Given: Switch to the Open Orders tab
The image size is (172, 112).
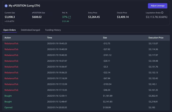Looking at the screenshot, I should pos(10,30).
